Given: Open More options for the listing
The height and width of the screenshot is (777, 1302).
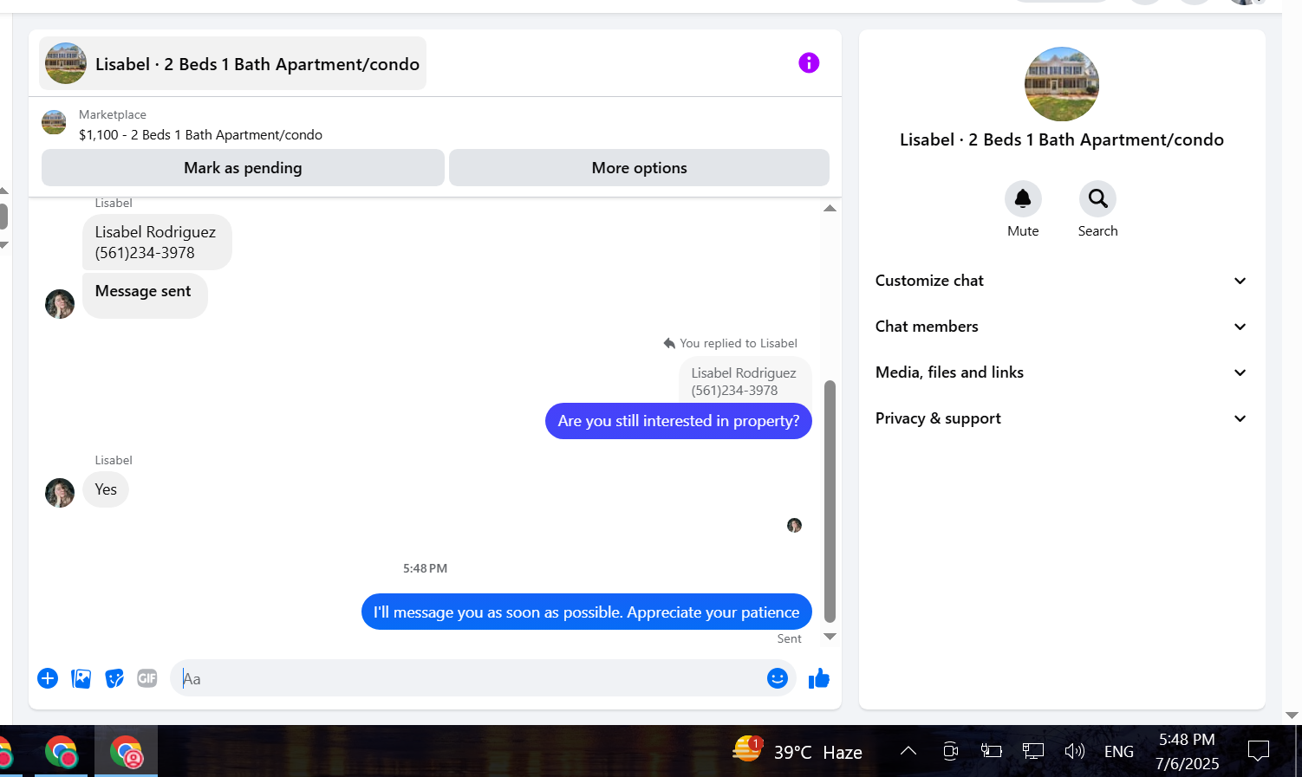Looking at the screenshot, I should click(639, 168).
